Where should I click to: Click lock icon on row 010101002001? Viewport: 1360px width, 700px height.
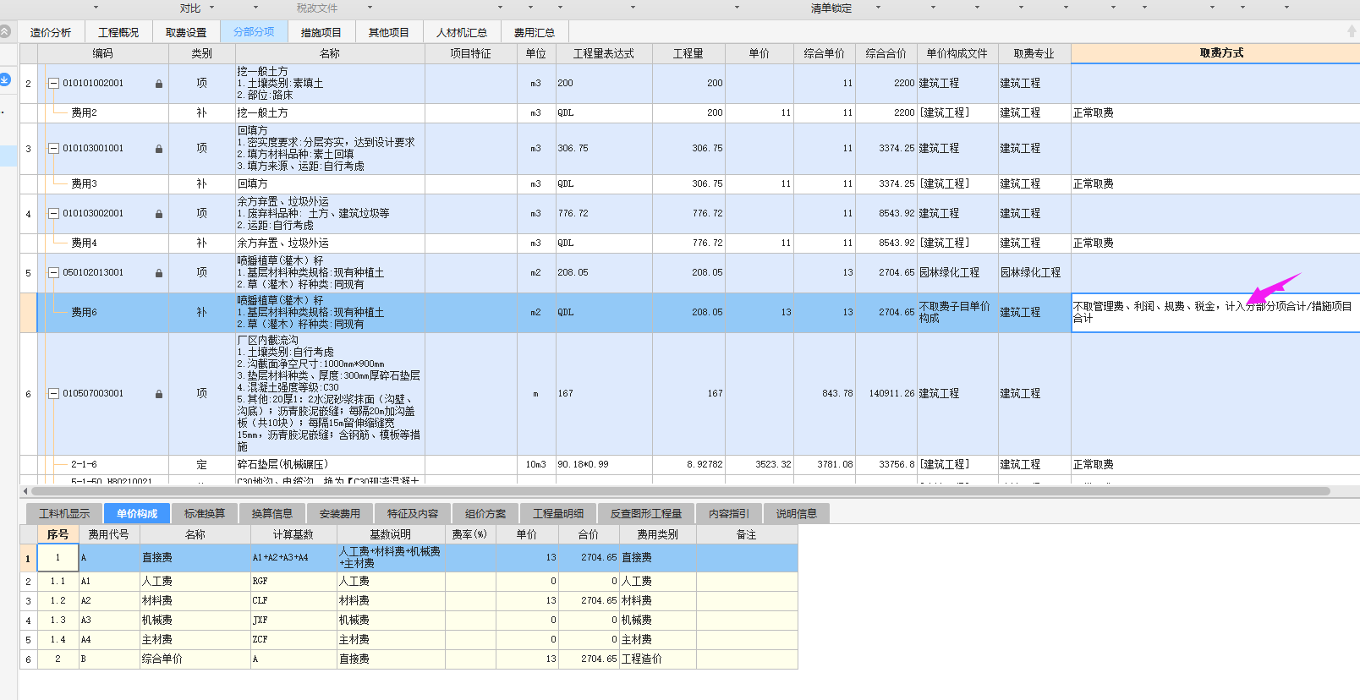159,84
